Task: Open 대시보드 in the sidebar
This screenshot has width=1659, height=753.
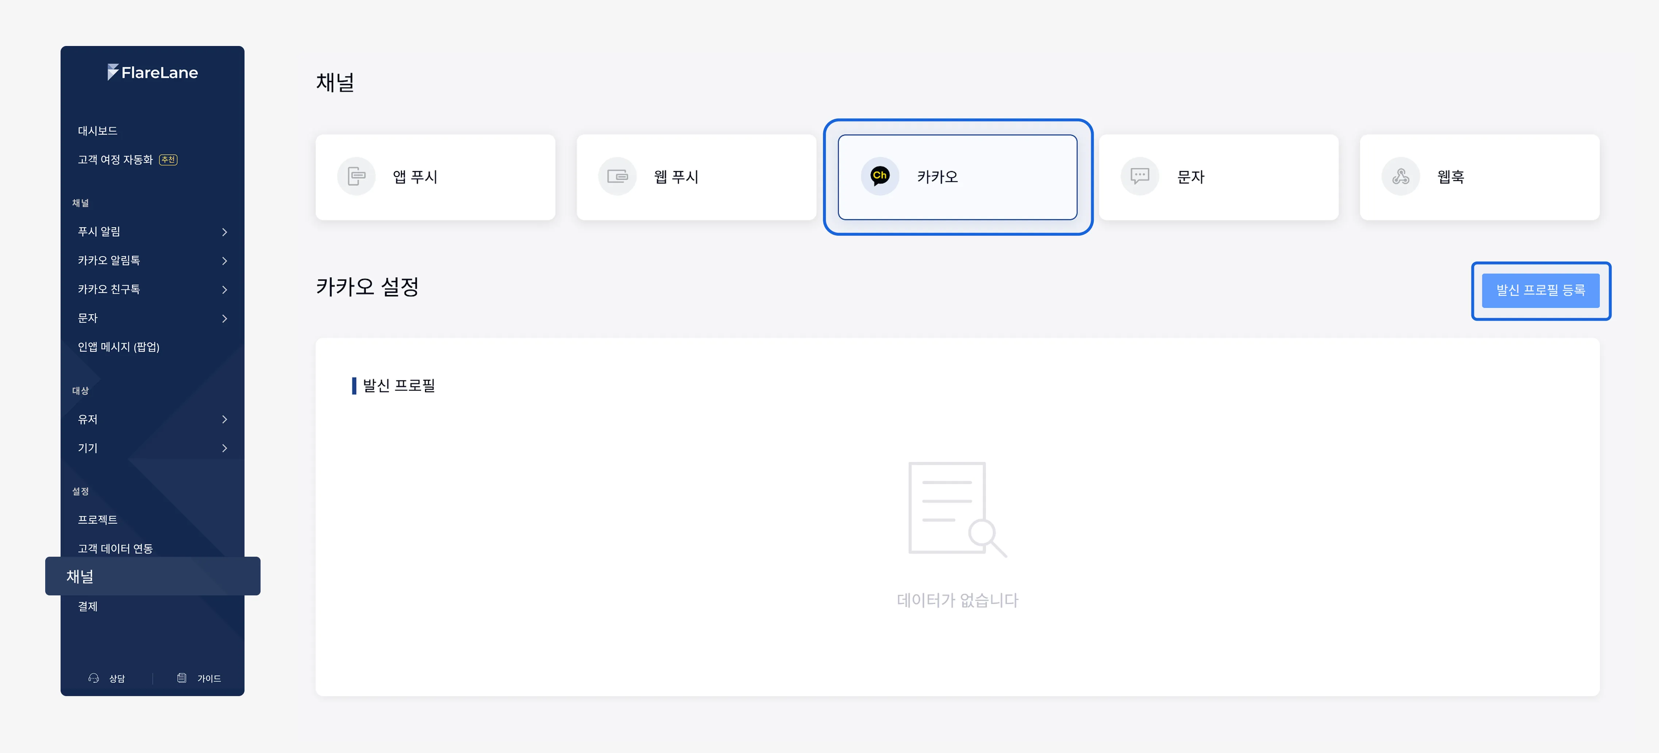Action: click(98, 131)
